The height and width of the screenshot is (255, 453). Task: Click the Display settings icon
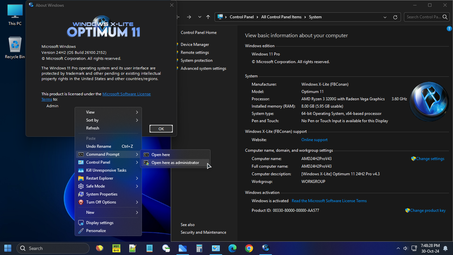80,222
